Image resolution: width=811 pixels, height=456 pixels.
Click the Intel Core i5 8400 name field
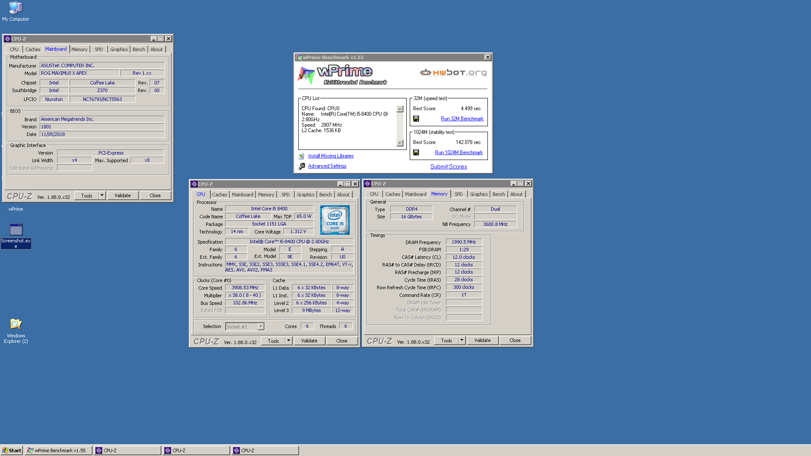[269, 209]
